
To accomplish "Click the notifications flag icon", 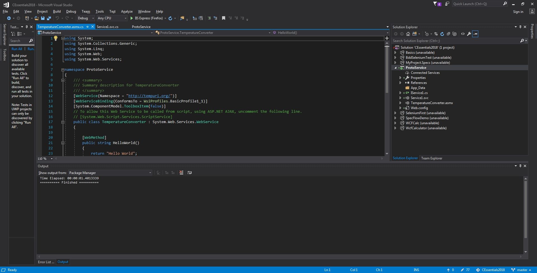I will click(x=437, y=4).
